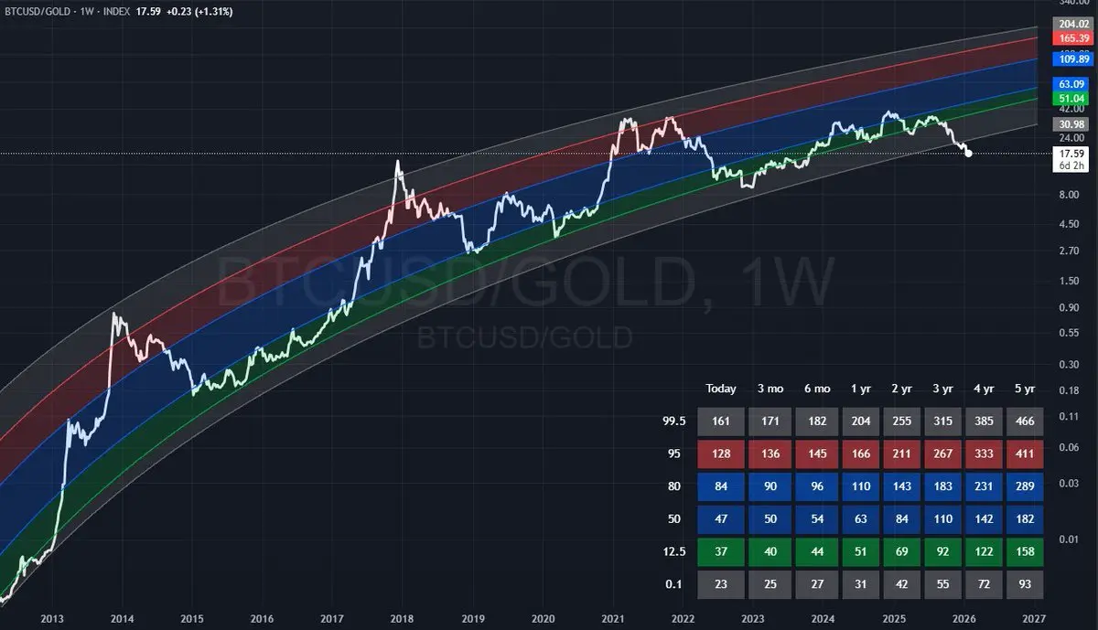Image resolution: width=1098 pixels, height=630 pixels.
Task: Click the green 69 cell under 2 yr
Action: coord(900,552)
